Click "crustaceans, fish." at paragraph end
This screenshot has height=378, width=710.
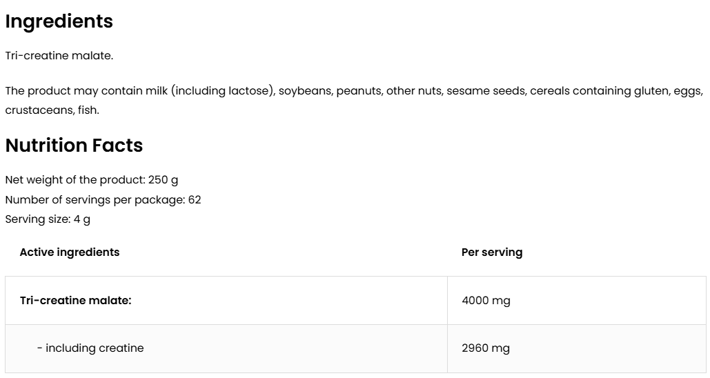[52, 110]
